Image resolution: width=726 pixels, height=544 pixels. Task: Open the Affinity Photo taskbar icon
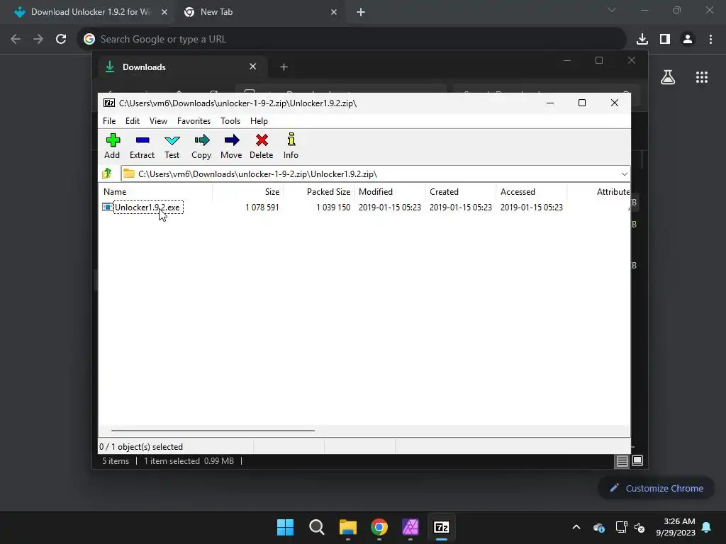411,527
